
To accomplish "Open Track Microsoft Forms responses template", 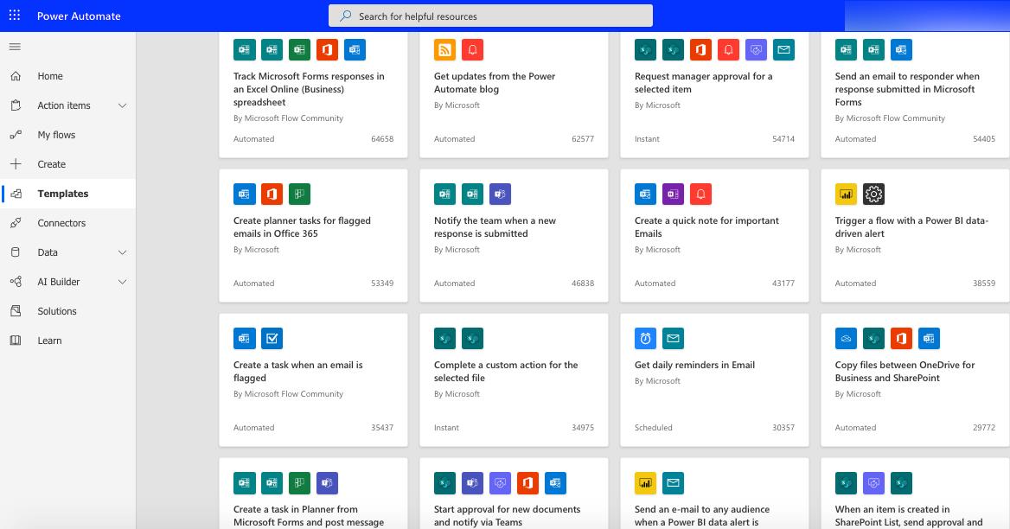I will click(314, 94).
